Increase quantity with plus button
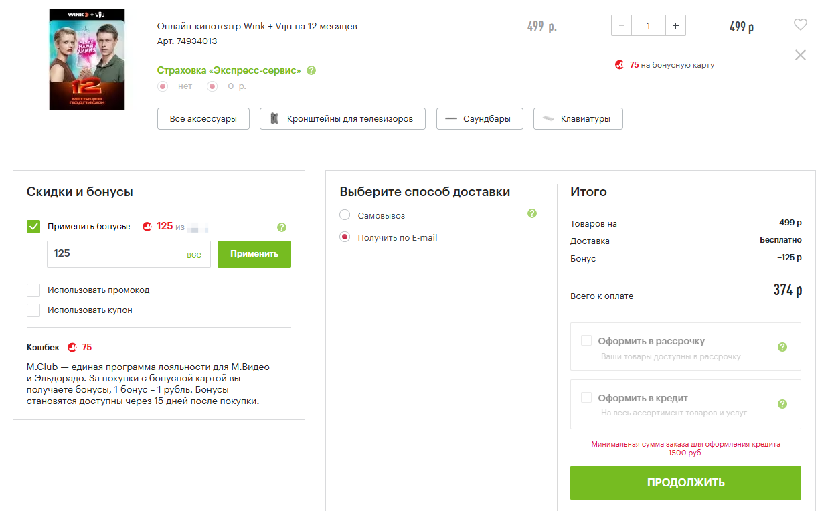Viewport: 834px width, 511px height. click(x=675, y=26)
